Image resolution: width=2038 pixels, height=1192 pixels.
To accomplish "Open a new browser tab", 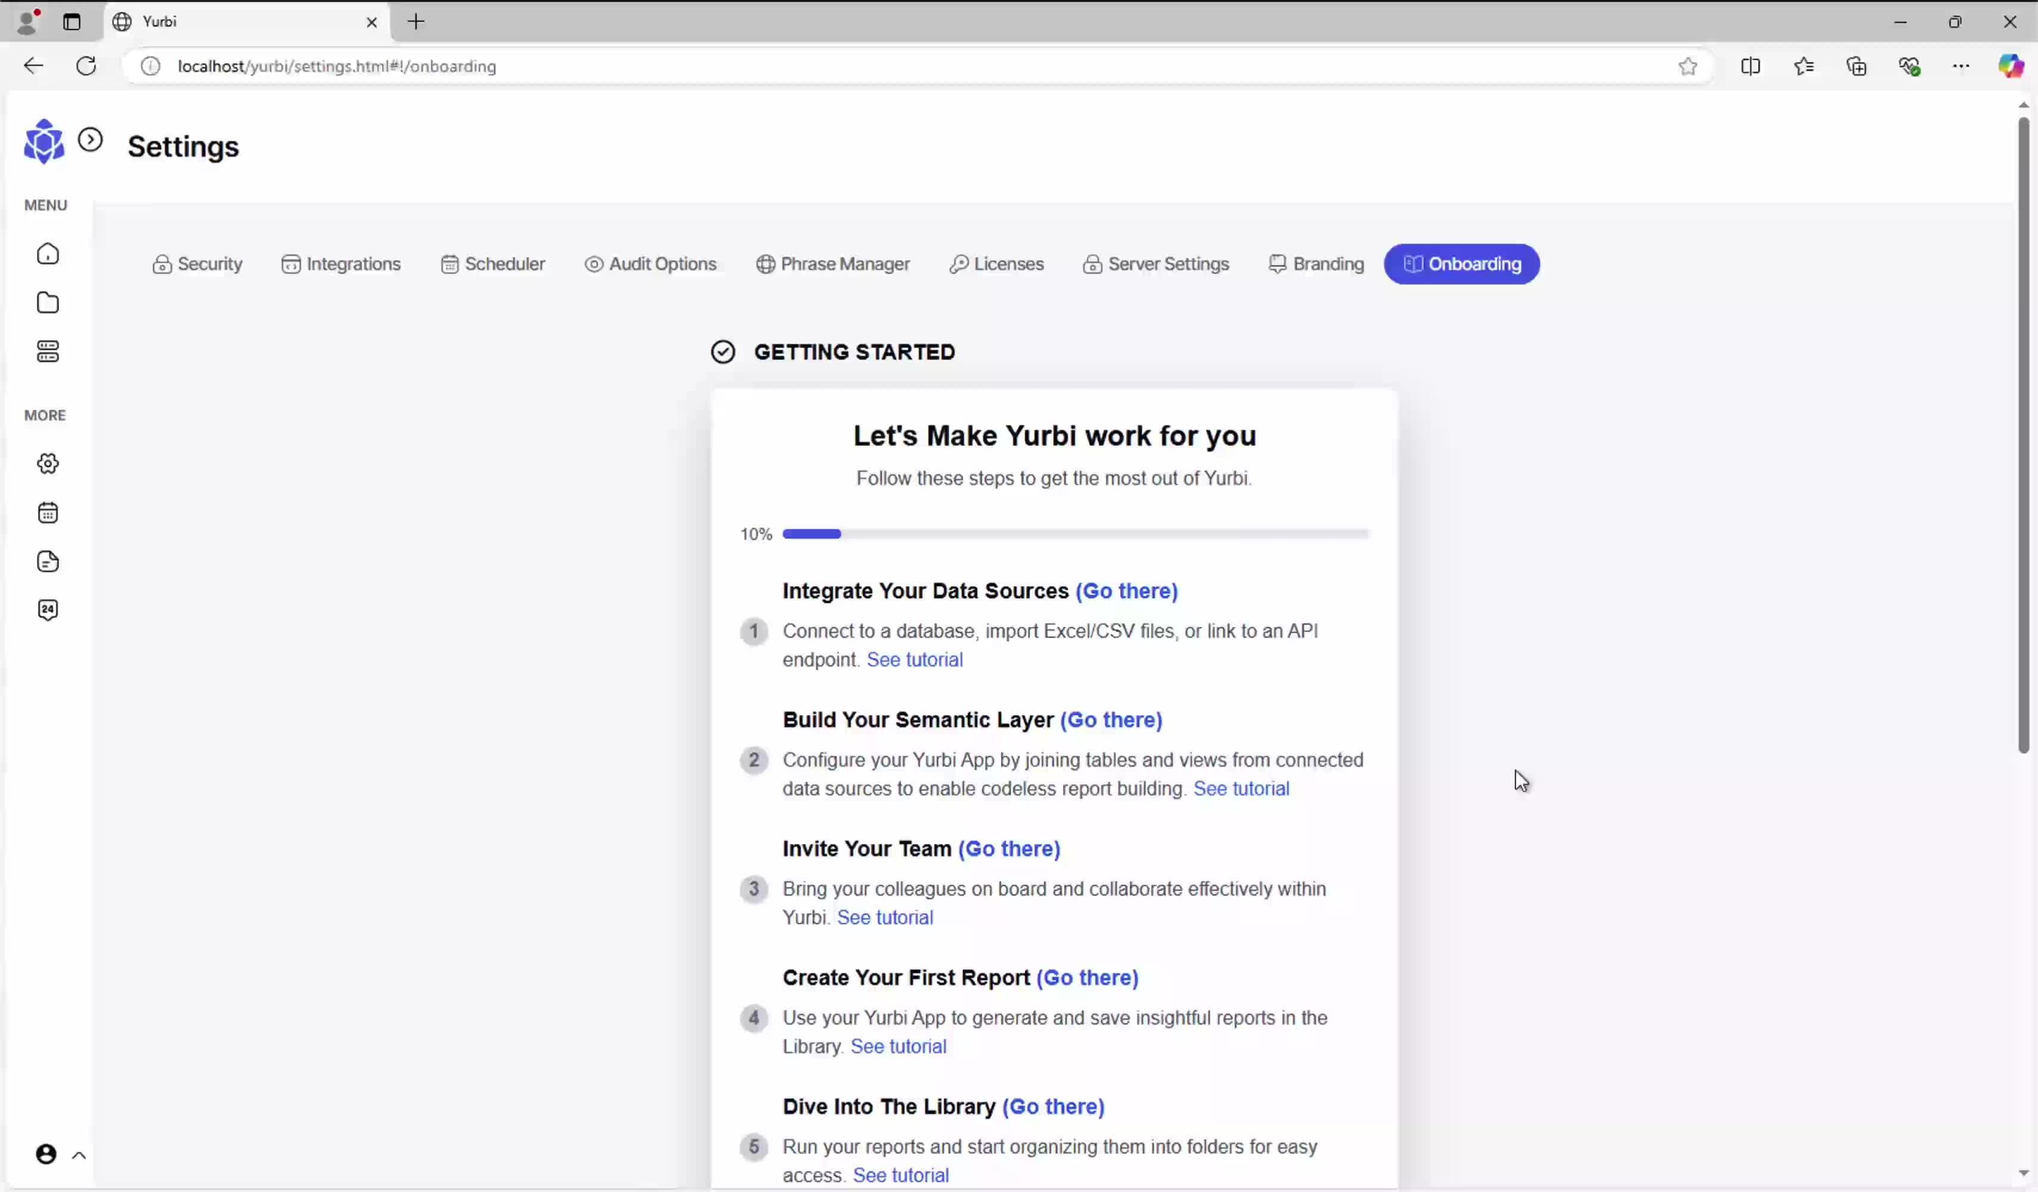I will [416, 22].
